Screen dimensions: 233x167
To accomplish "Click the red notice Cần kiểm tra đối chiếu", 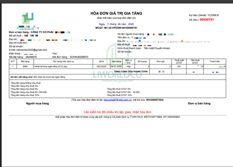I will point(117,112).
